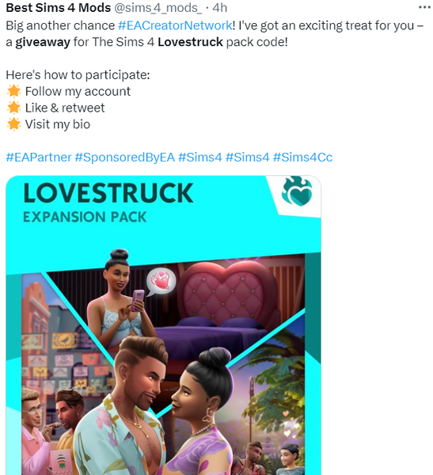
Task: Open the #SponsoredByEA hashtag
Action: click(125, 158)
